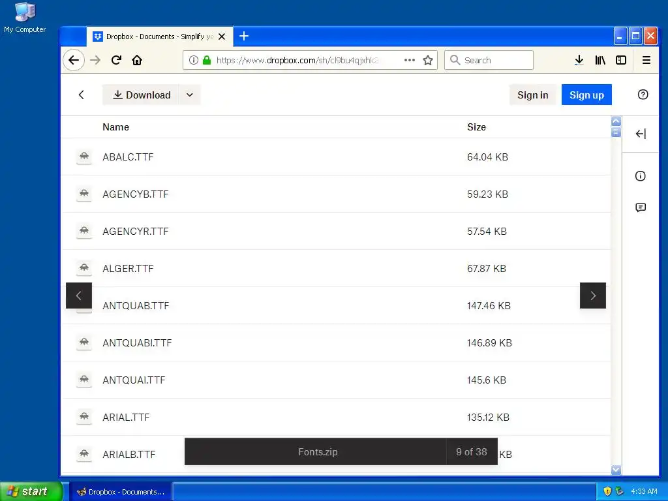Click the scrollbar down arrow in file list

point(616,470)
